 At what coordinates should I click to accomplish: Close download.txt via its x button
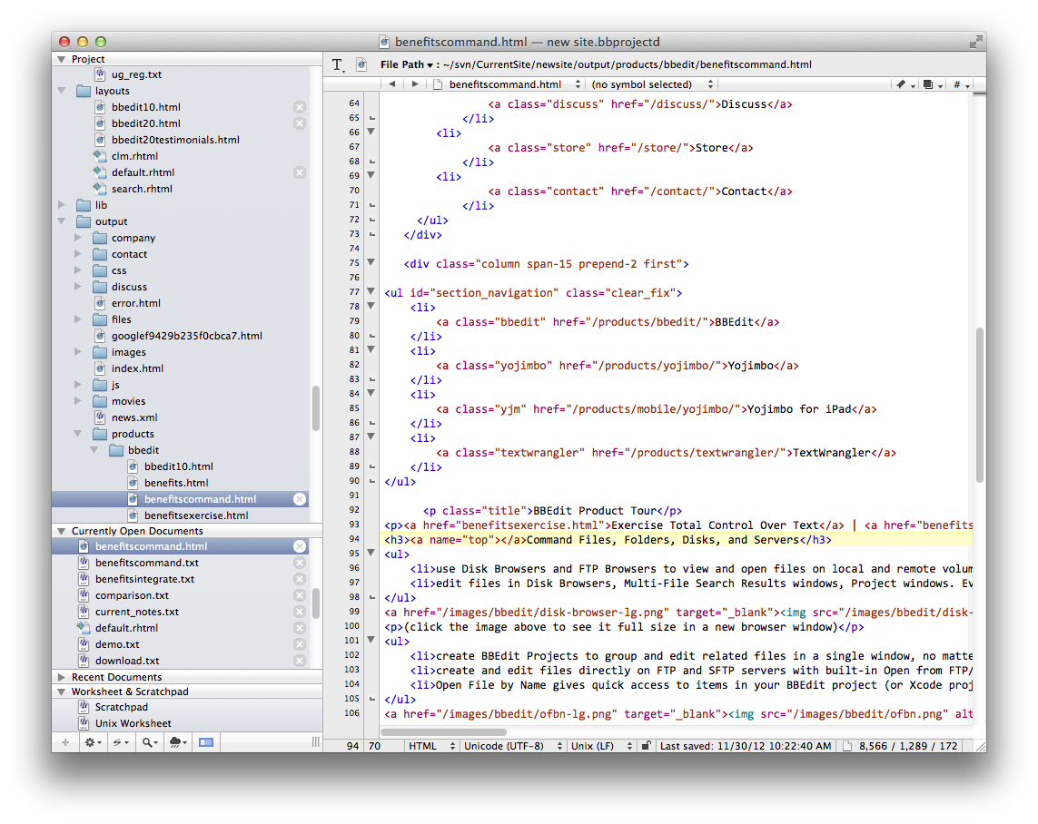point(300,661)
